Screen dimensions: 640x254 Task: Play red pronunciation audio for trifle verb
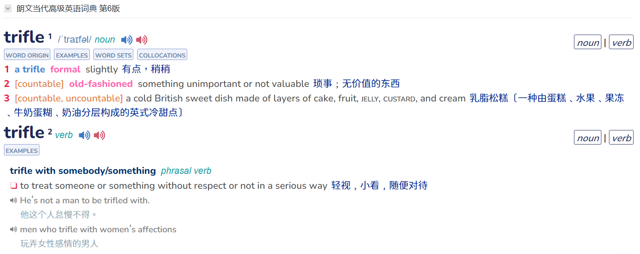99,135
